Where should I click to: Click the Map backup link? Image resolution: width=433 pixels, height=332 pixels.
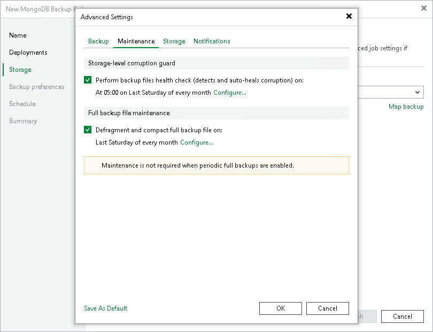coord(406,107)
